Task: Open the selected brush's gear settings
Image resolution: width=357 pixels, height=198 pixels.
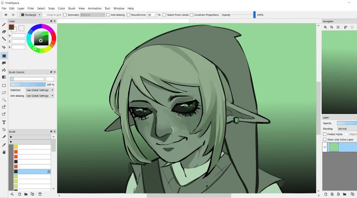Action: pyautogui.click(x=49, y=172)
